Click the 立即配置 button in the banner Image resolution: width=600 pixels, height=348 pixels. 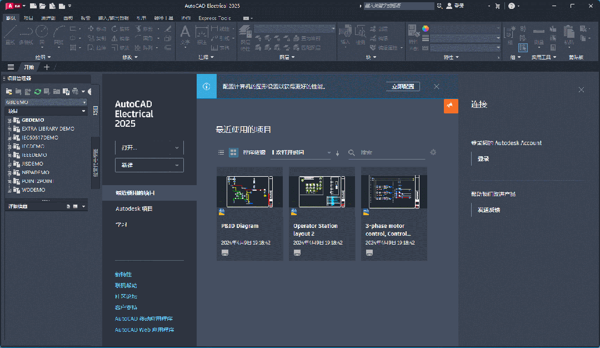coord(403,87)
